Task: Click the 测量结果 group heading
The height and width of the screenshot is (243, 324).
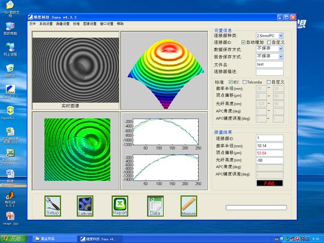Action: (x=223, y=132)
